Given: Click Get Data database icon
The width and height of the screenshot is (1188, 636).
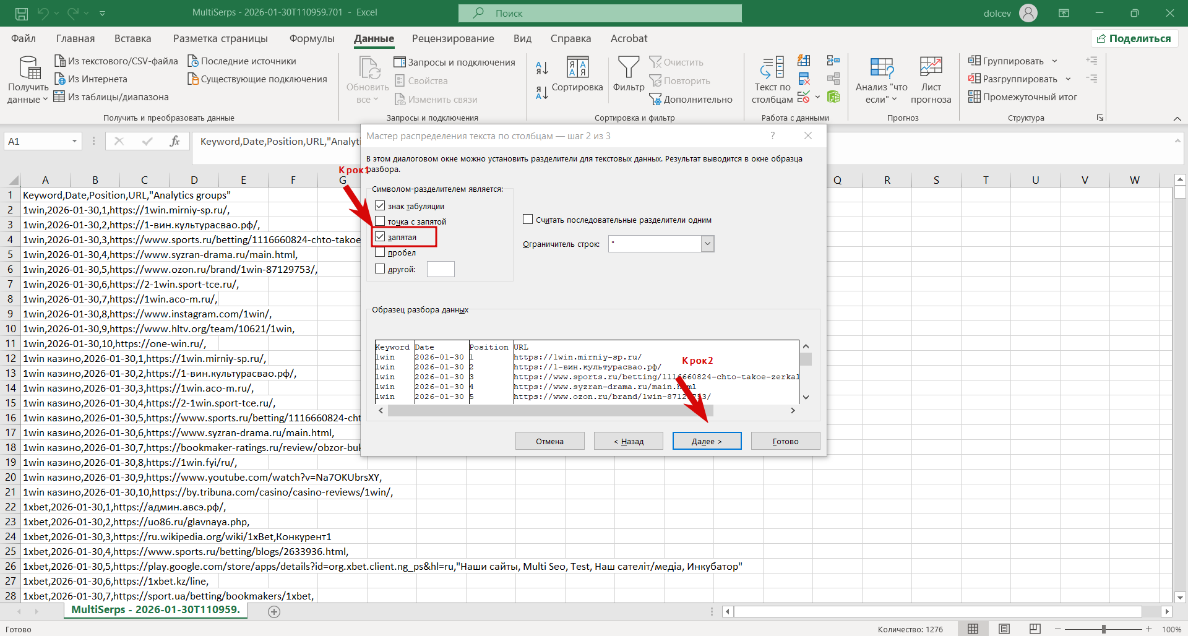Looking at the screenshot, I should tap(28, 68).
